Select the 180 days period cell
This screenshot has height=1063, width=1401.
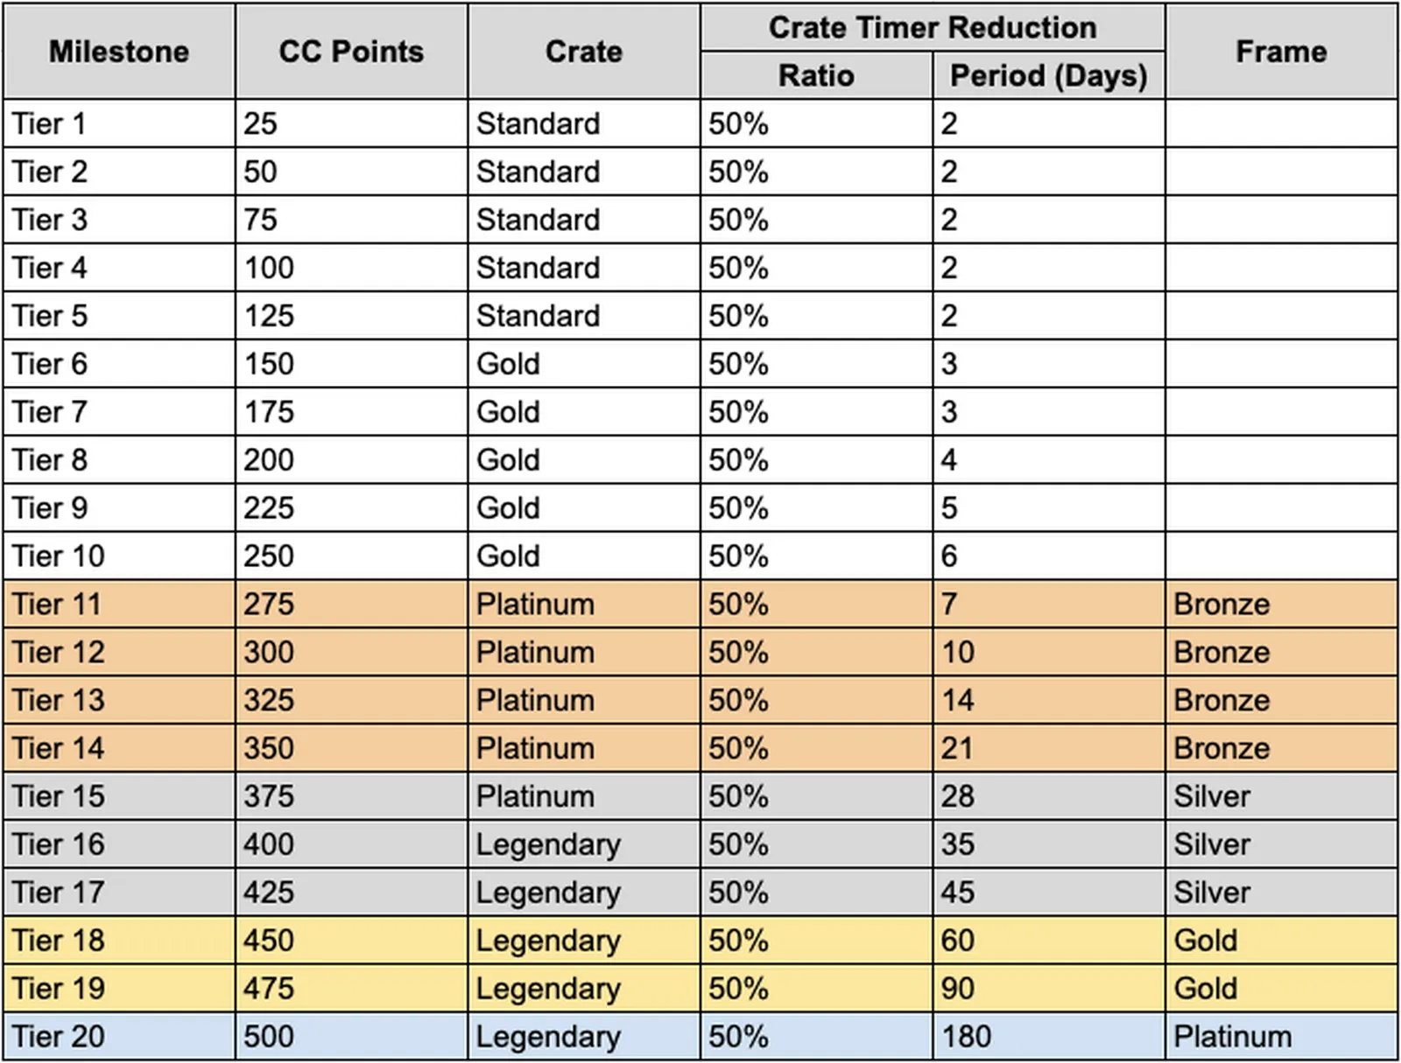(x=1048, y=1037)
